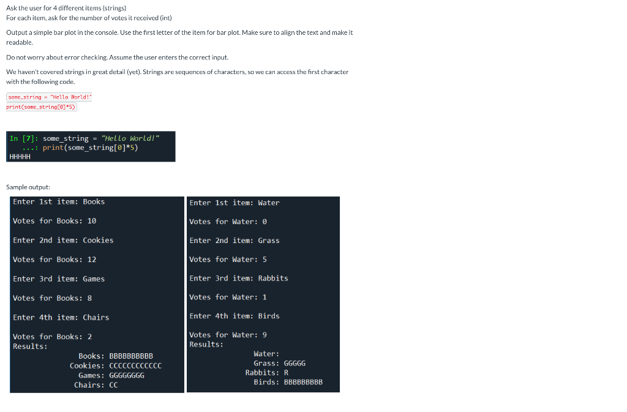This screenshot has width=627, height=412.
Task: Click the 'Grass: GGGGG' bar row
Action: 279,363
